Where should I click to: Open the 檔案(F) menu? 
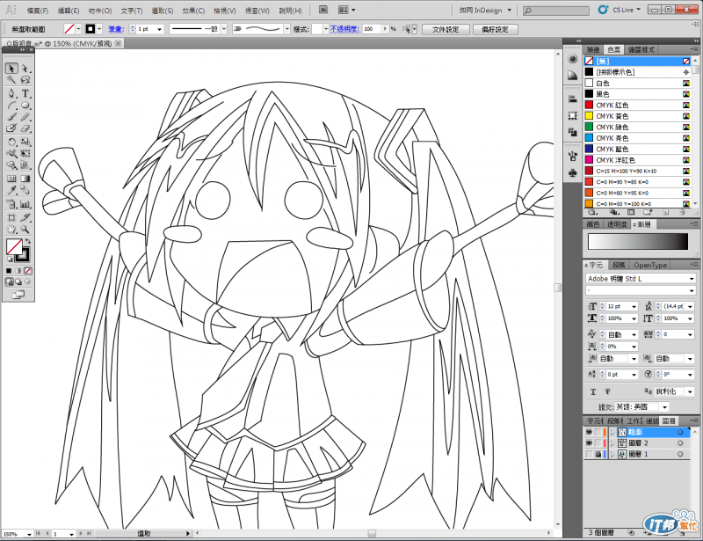pos(38,11)
